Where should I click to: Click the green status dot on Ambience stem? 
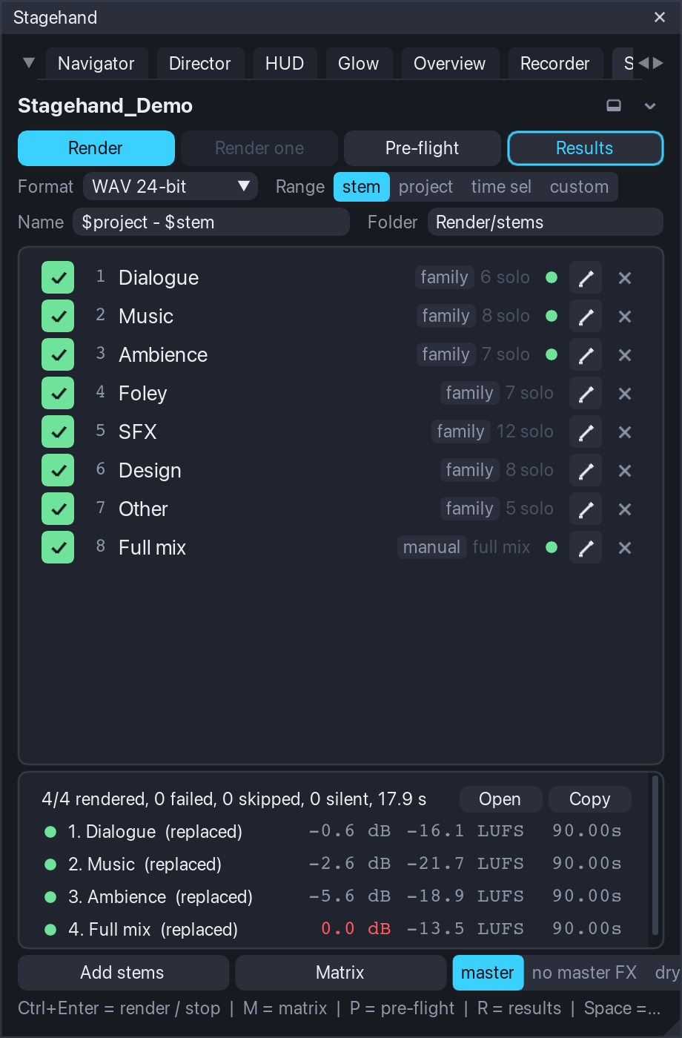pos(552,355)
